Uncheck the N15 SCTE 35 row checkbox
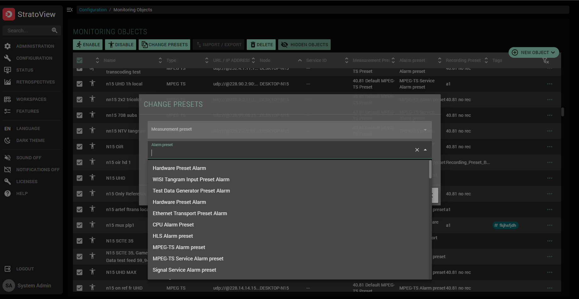 coord(80,241)
